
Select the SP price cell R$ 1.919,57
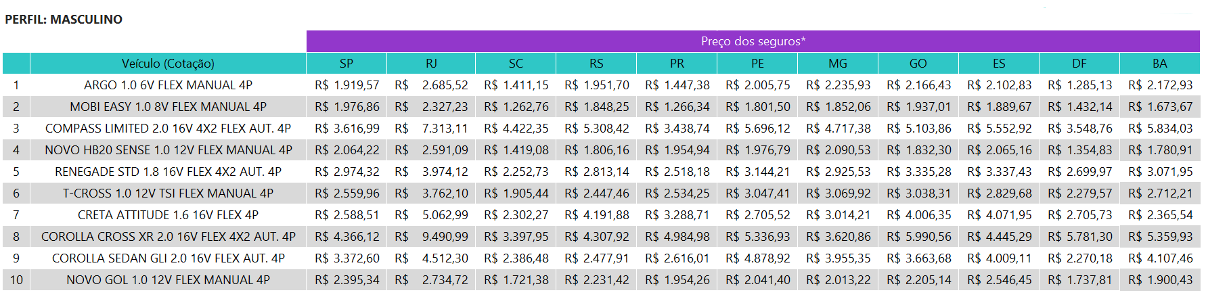pos(347,85)
